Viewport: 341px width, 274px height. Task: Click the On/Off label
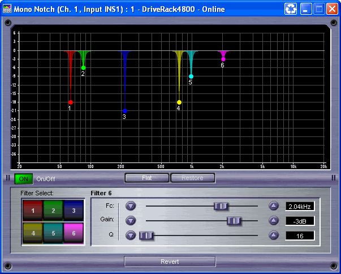tap(46, 179)
